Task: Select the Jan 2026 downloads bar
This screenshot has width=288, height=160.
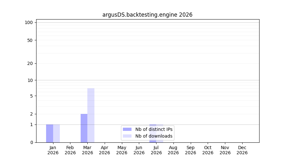Action: (56, 133)
